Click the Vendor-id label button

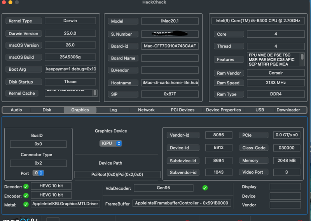coord(183,135)
